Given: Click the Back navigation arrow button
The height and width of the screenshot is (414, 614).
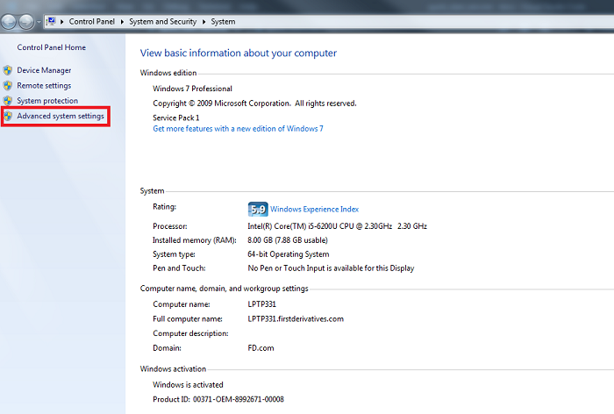Looking at the screenshot, I should click(x=9, y=22).
